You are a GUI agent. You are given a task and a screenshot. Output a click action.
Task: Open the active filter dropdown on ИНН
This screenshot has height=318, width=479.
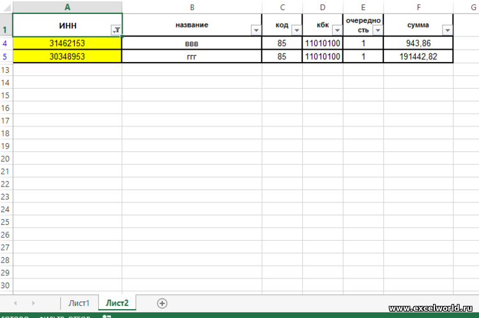[x=116, y=30]
